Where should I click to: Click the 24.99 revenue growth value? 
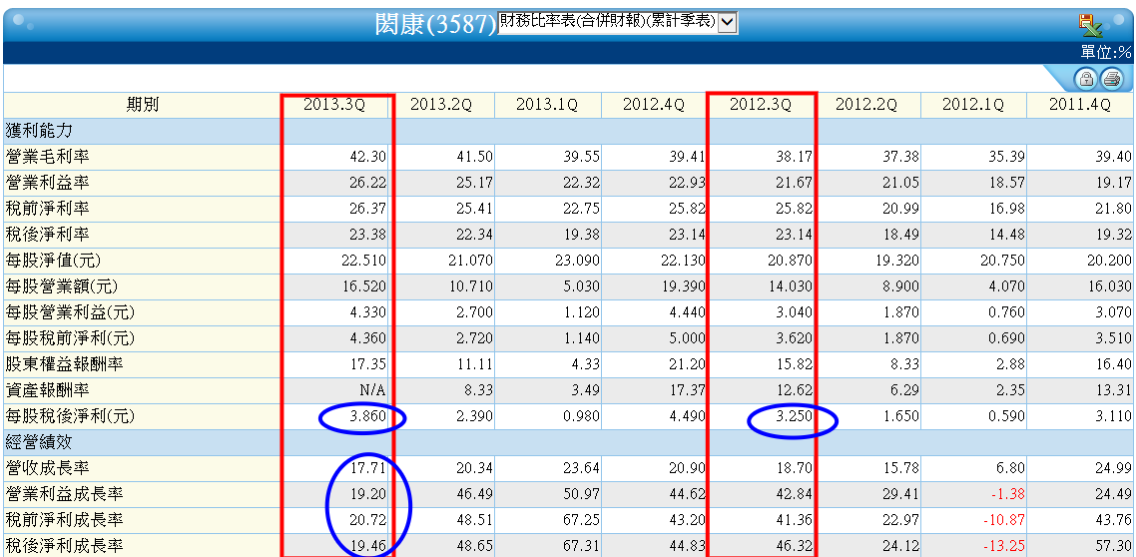[x=1113, y=468]
